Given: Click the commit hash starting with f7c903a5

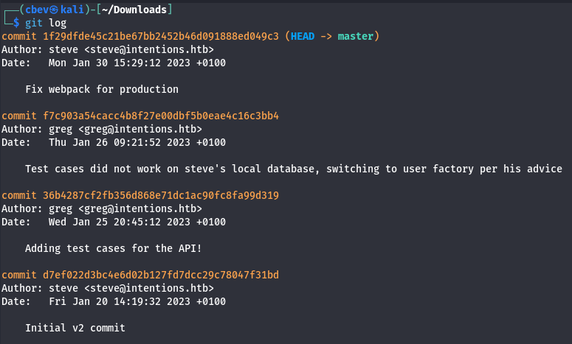Looking at the screenshot, I should (x=160, y=116).
